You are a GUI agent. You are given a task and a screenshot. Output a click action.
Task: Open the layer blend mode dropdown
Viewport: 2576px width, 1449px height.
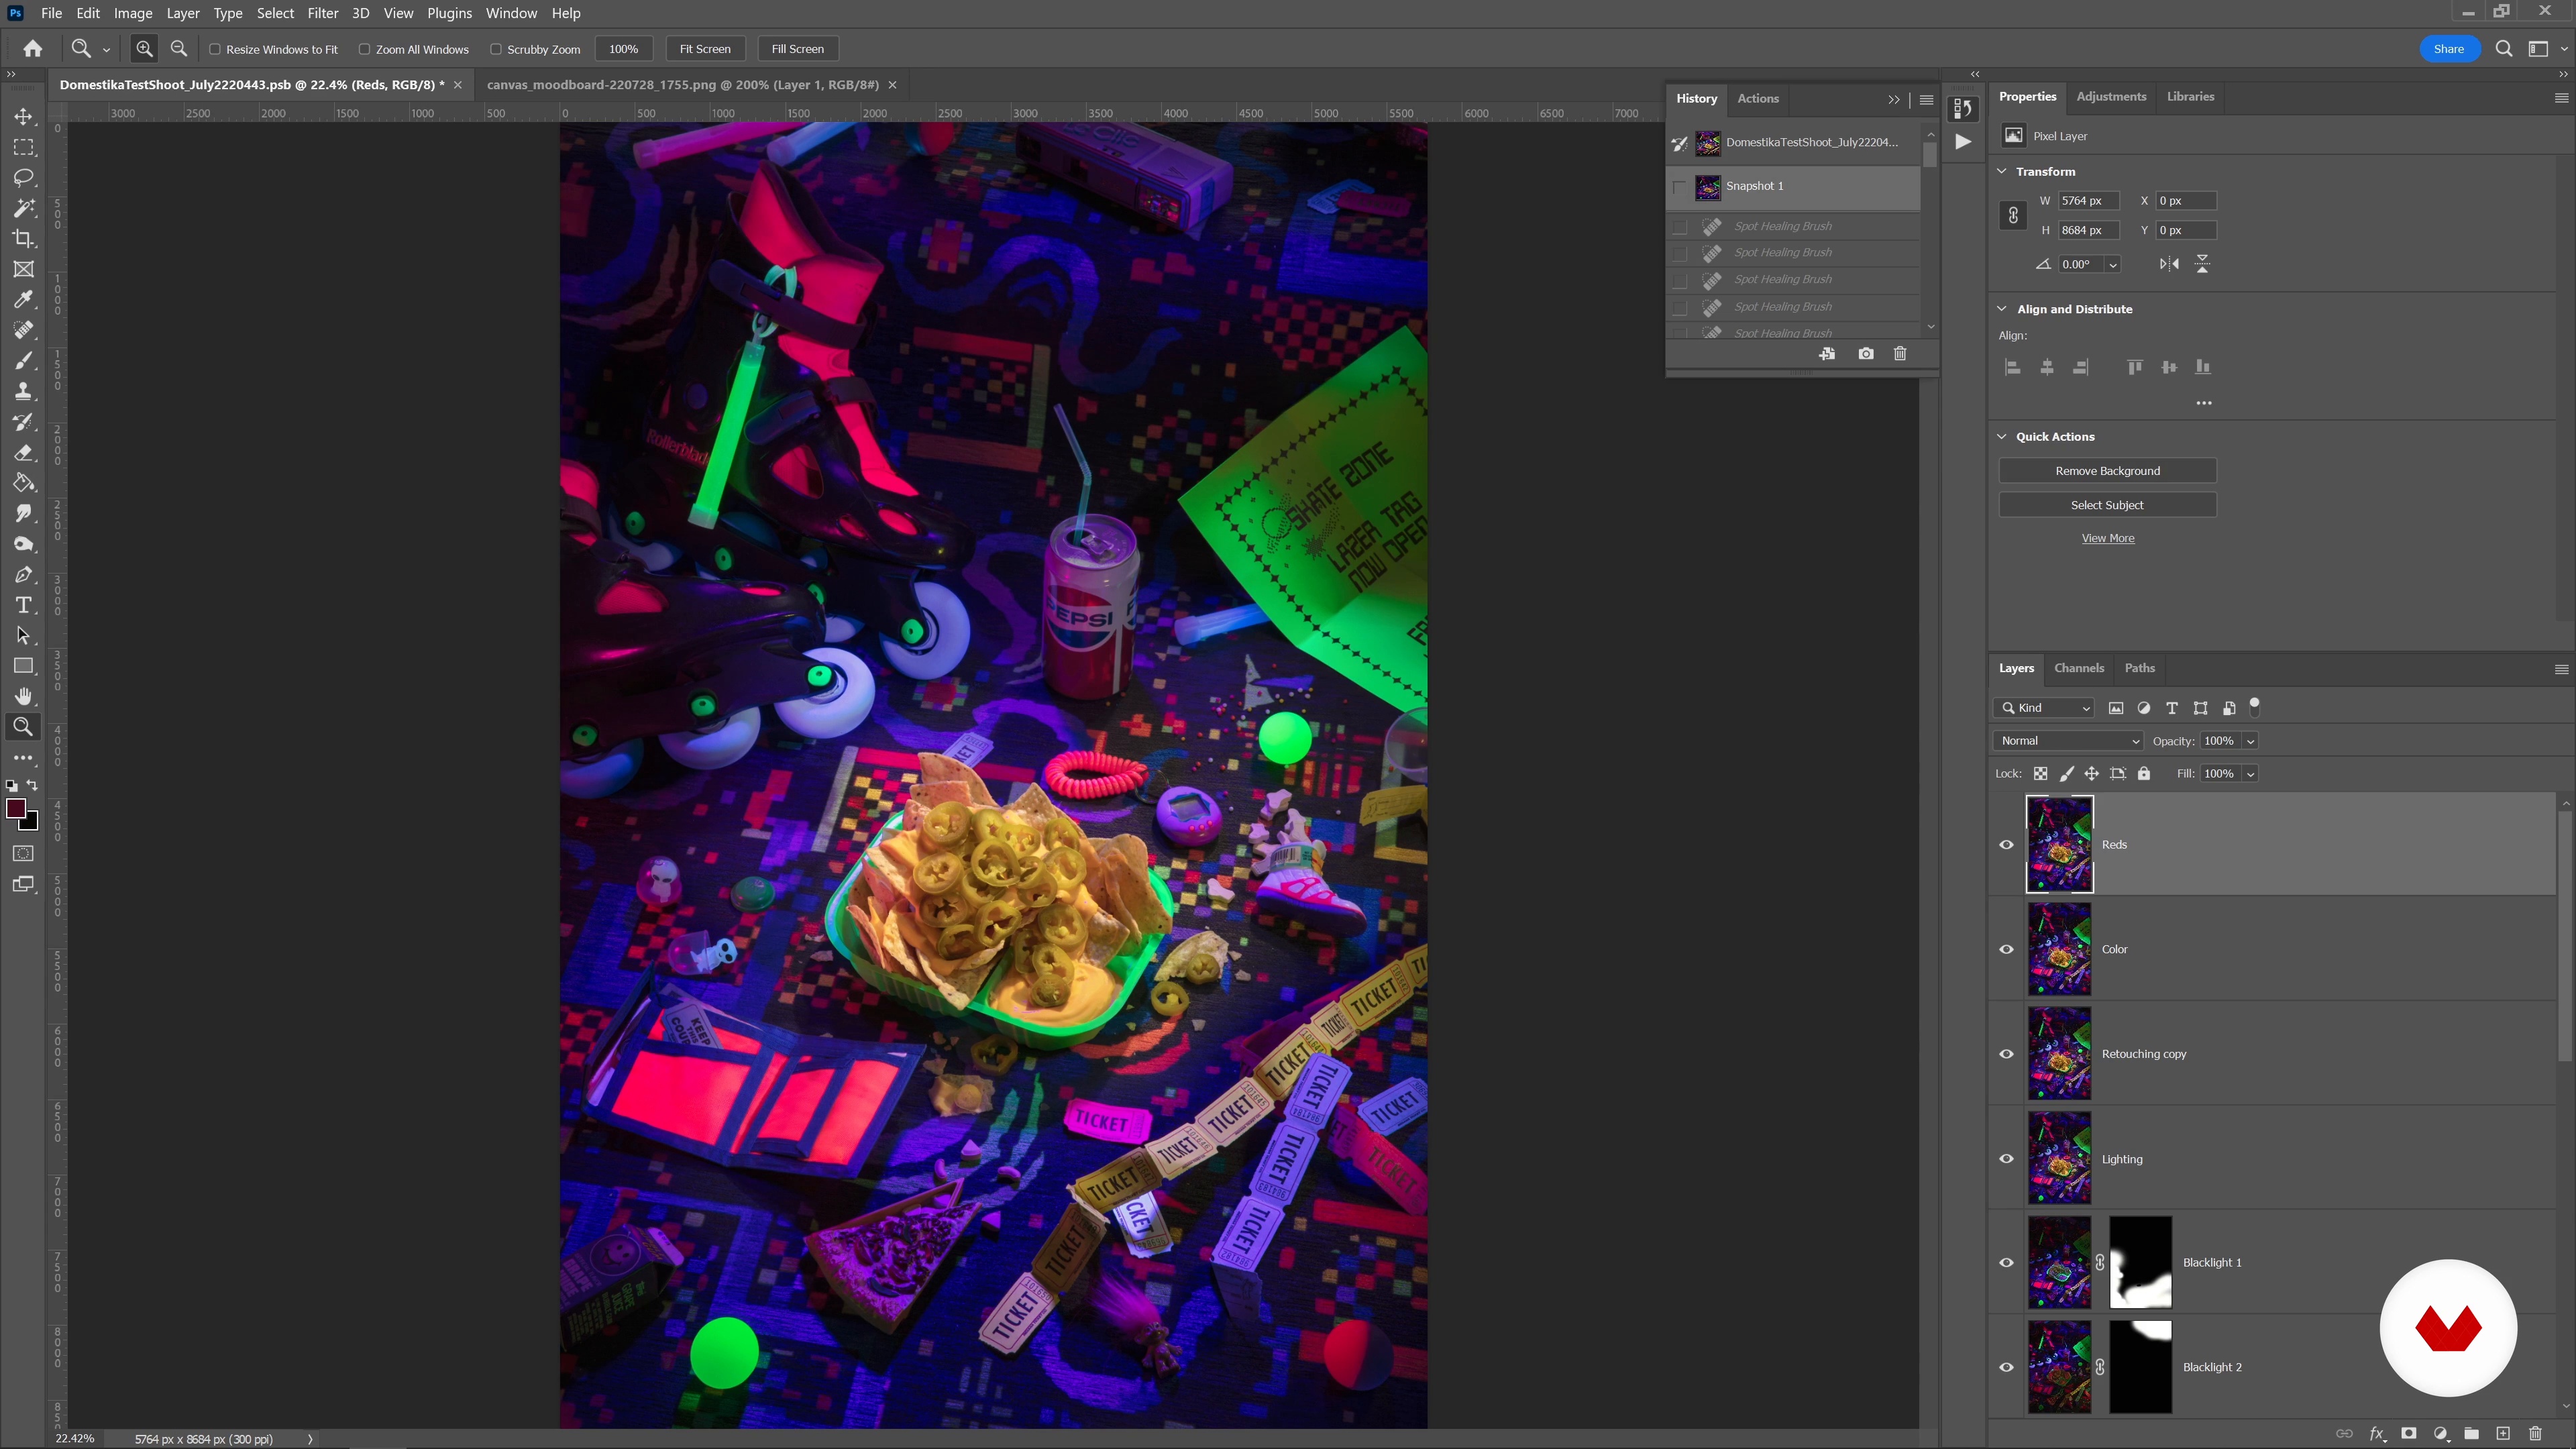click(2068, 741)
